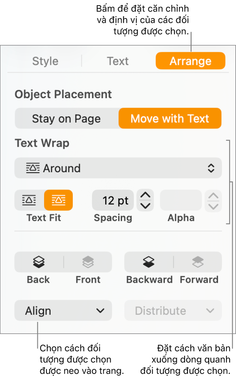The image size is (236, 379).
Task: Bring object Forward one layer icon
Action: coord(198,262)
